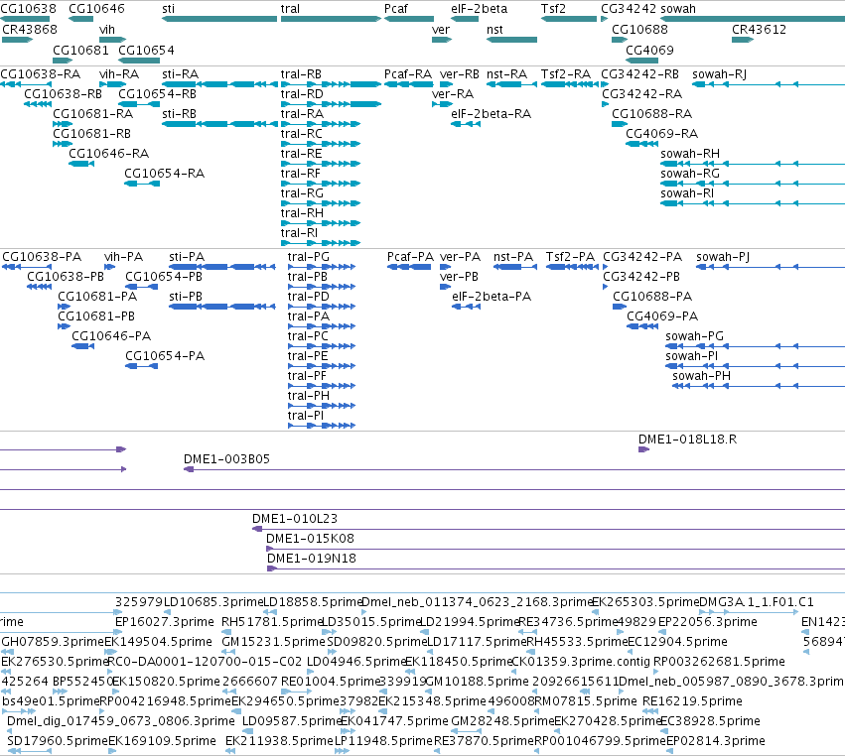Select Pcaf-PA protein feature
Screen dimensions: 845x756
408,267
